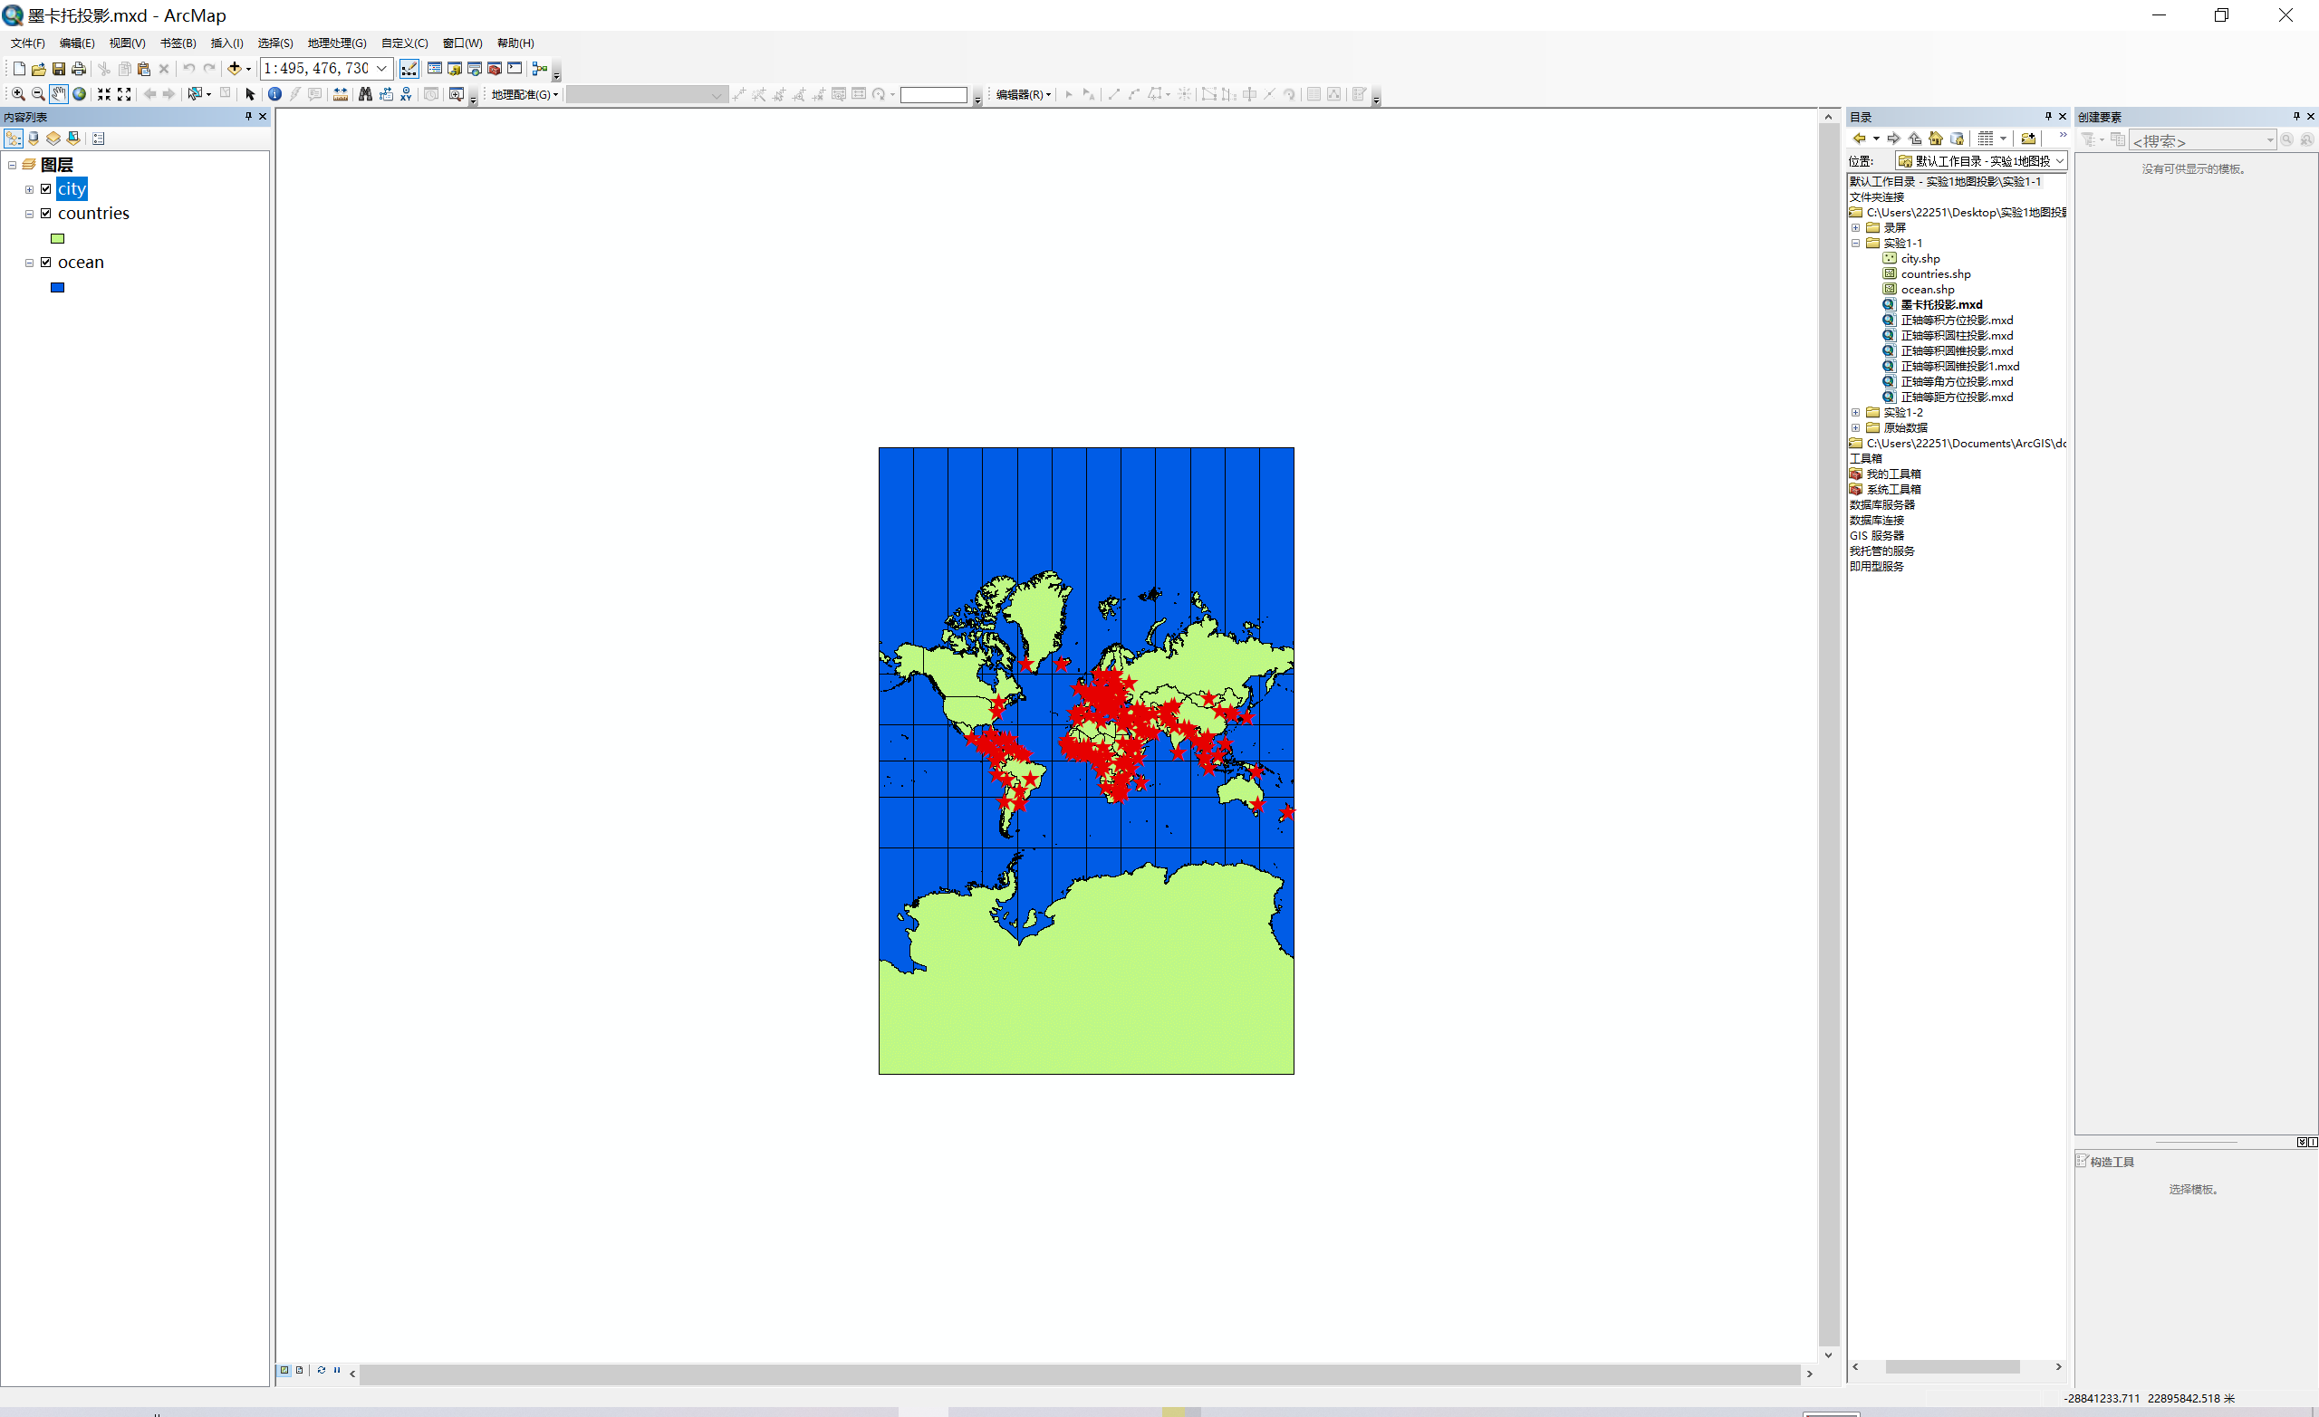Uncheck the city layer checkbox
Viewport: 2319px width, 1417px height.
[x=46, y=189]
